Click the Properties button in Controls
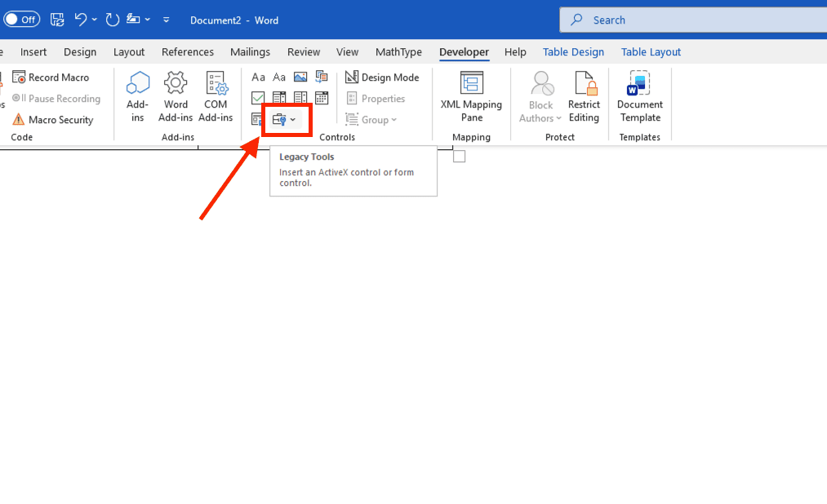Viewport: 827px width, 504px height. pyautogui.click(x=376, y=99)
